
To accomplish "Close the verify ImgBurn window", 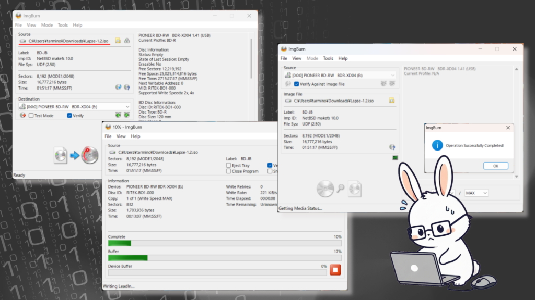I will point(515,49).
